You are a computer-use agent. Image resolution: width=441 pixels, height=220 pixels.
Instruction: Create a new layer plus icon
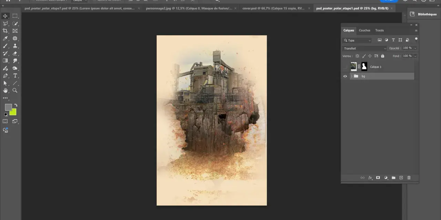[x=401, y=178]
